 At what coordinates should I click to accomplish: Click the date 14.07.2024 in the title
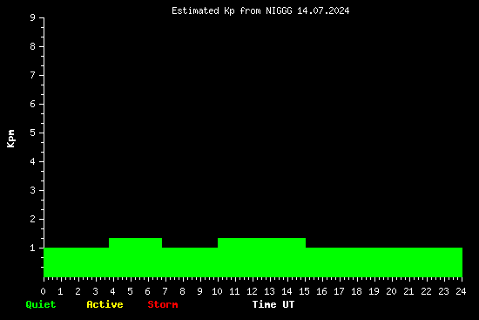tap(323, 10)
